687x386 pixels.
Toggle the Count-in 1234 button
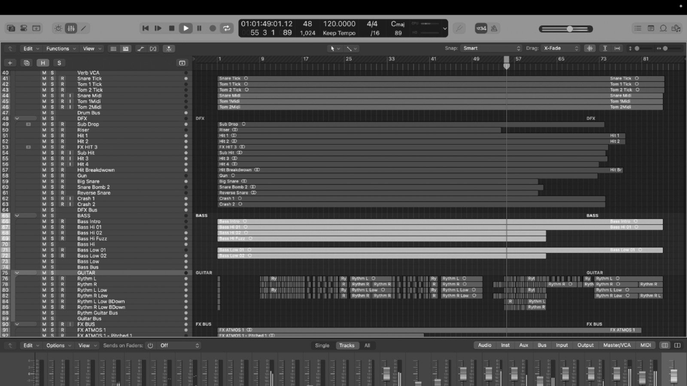tap(481, 28)
